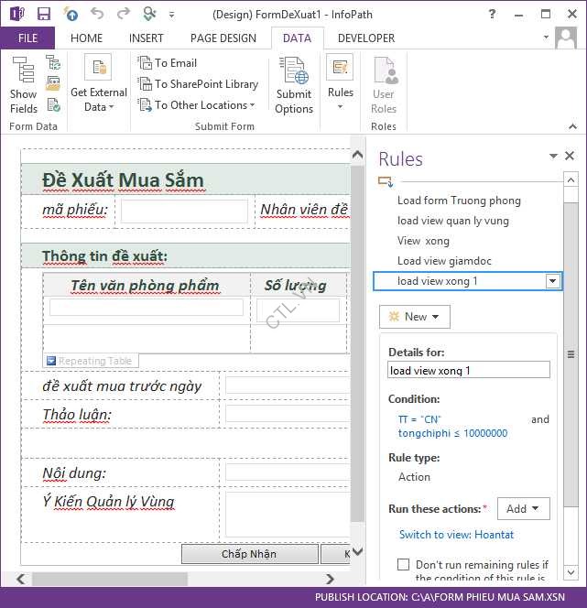Open the To Other Locations dropdown

pos(198,105)
